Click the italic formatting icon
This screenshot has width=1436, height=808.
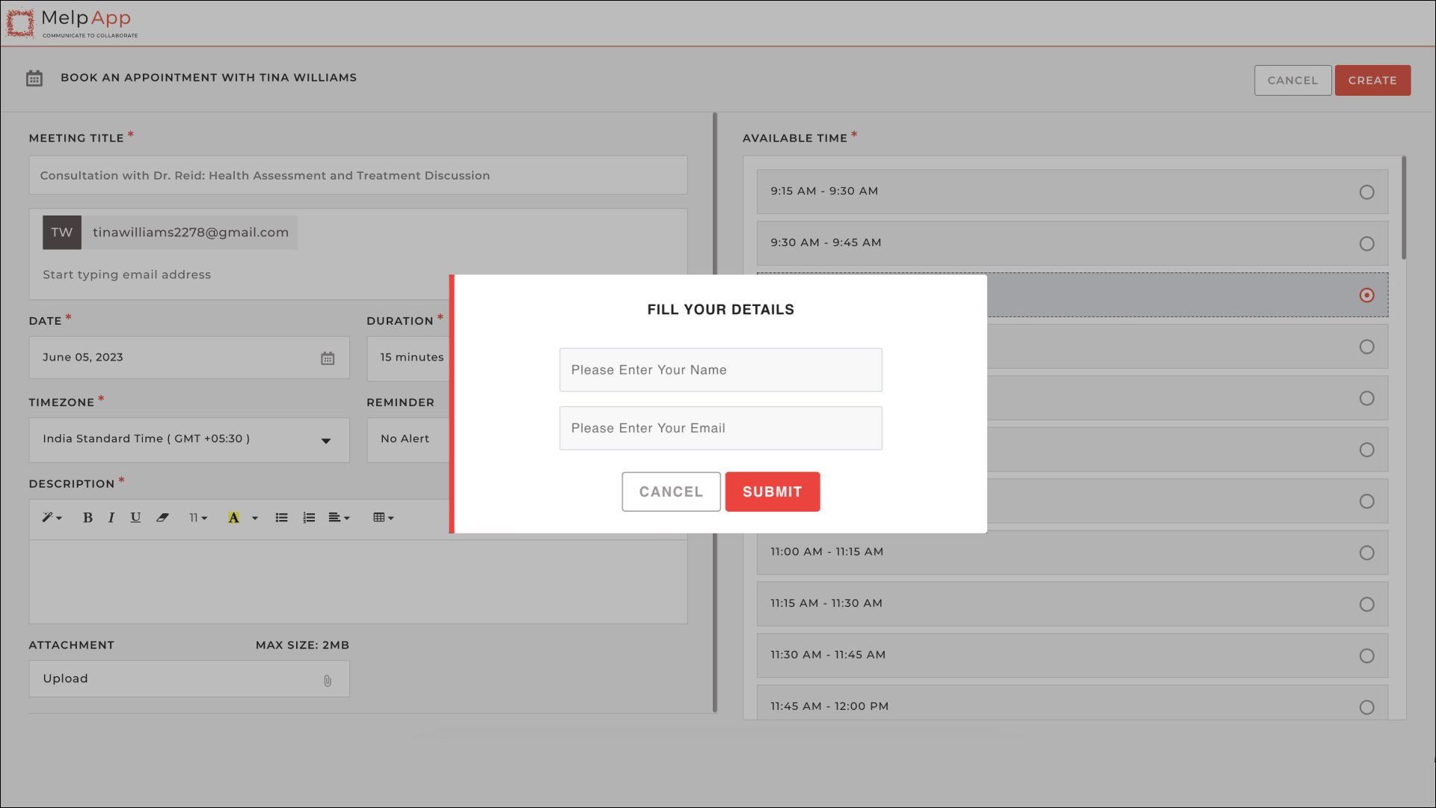pos(111,517)
